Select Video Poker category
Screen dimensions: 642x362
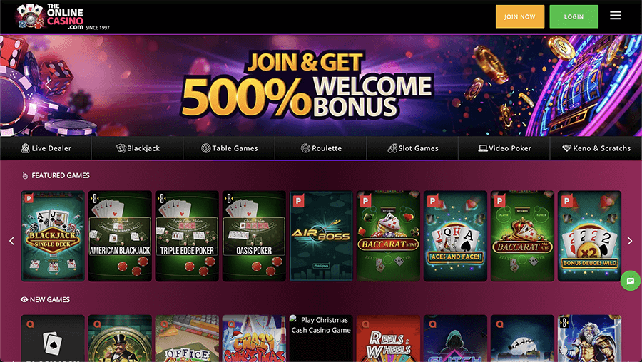[x=504, y=148]
